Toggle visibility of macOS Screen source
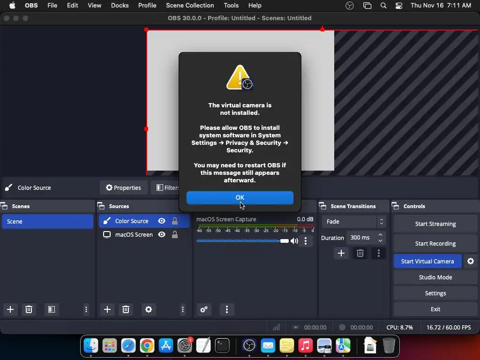Screen dimensions: 480x360 click(x=162, y=234)
